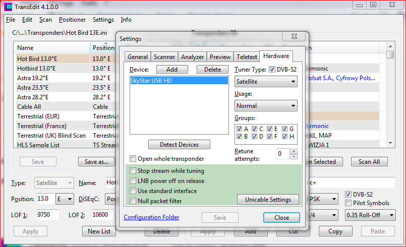This screenshot has width=406, height=247.
Task: Open the 0.35 Roll-Off dropdown
Action: click(370, 215)
